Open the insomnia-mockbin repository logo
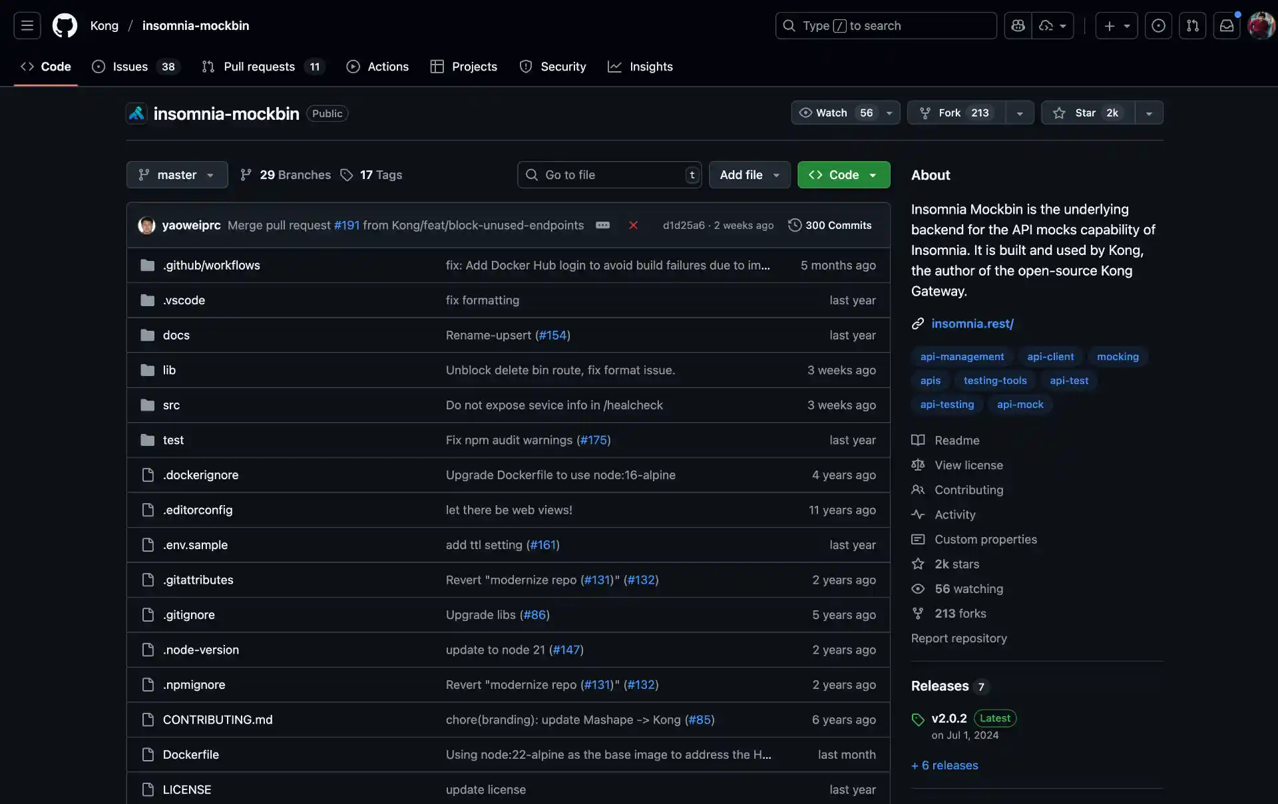Screen dimensions: 1278x804 click(x=136, y=113)
